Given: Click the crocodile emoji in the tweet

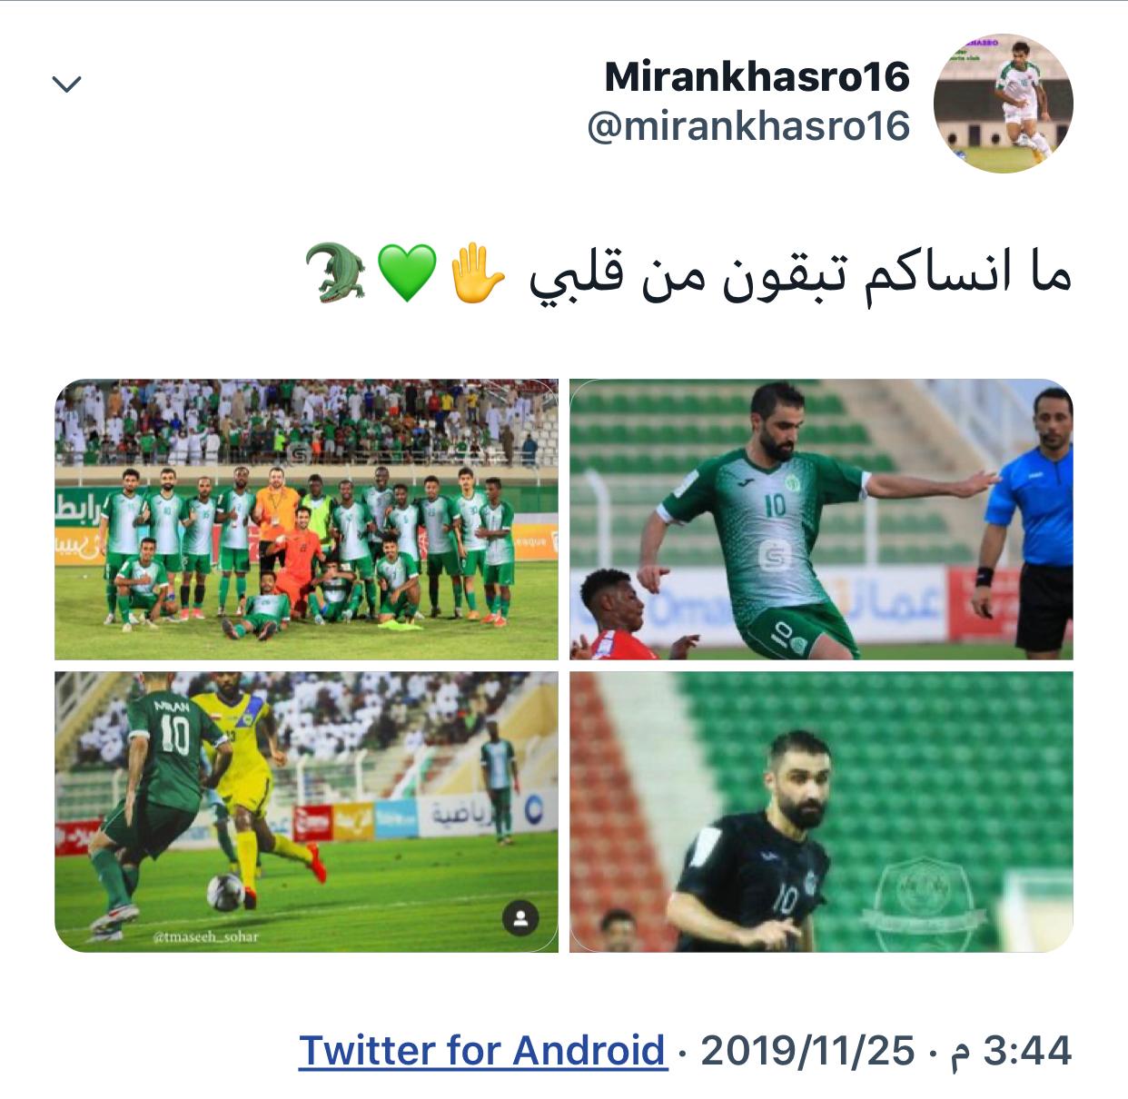Looking at the screenshot, I should point(336,272).
